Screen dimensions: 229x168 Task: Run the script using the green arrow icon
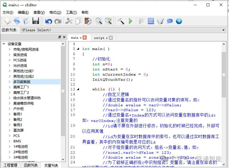130,21
